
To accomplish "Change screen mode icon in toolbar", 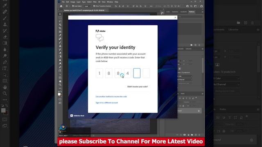I will [60, 103].
